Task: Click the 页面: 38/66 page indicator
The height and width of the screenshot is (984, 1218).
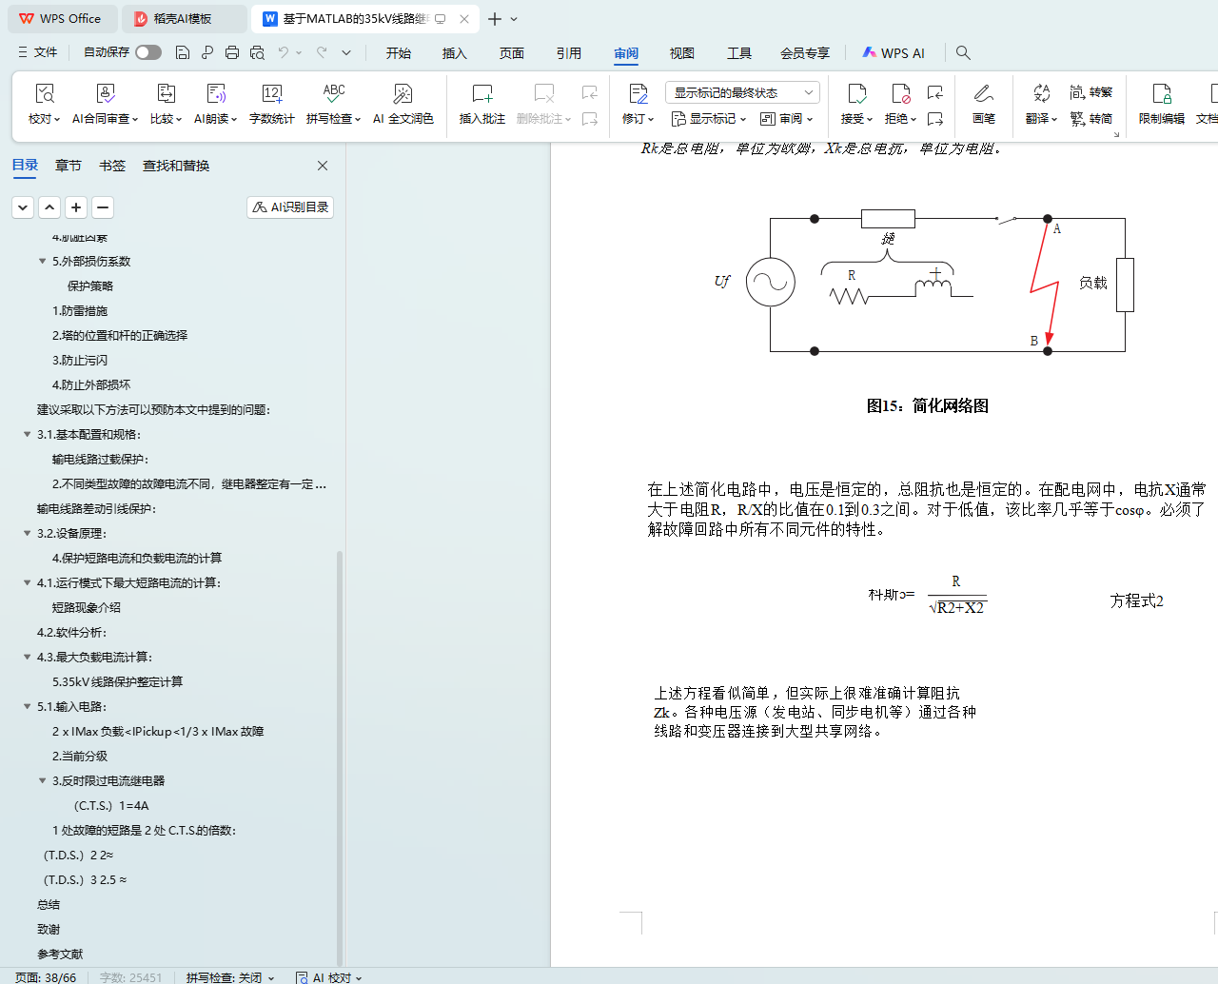Action: click(x=46, y=977)
